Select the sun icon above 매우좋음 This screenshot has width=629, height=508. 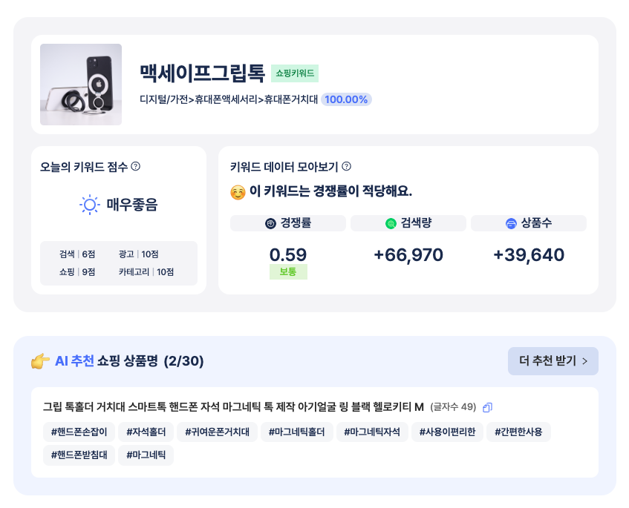pos(89,205)
